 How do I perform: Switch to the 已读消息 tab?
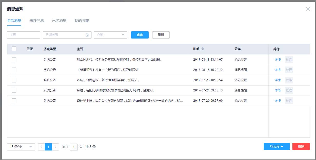click(59, 21)
